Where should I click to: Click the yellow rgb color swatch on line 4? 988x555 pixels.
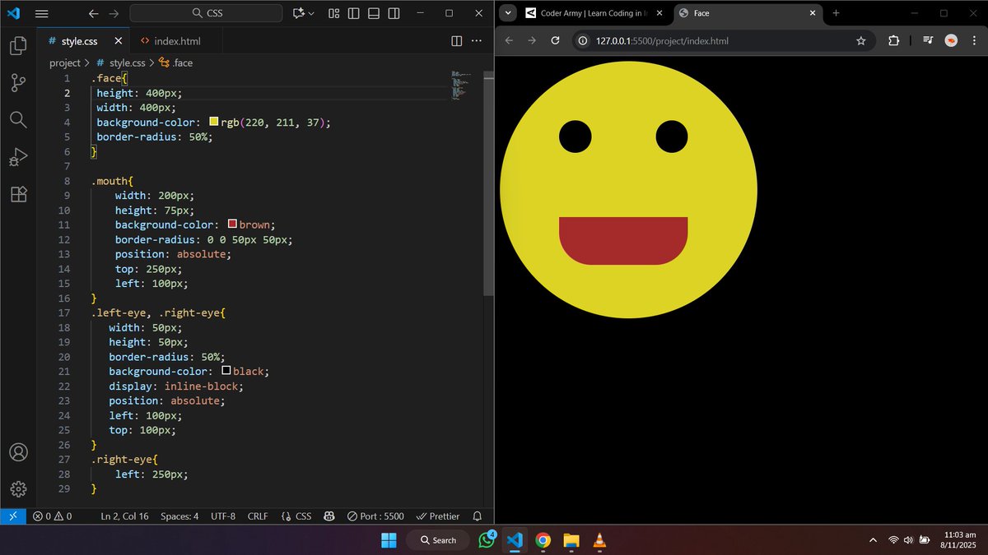click(213, 121)
